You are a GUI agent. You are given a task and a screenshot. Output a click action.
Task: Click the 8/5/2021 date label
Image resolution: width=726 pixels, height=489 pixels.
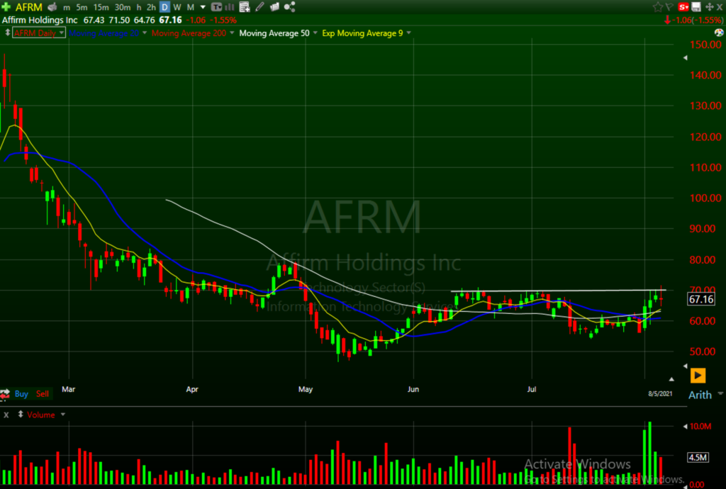pos(660,394)
